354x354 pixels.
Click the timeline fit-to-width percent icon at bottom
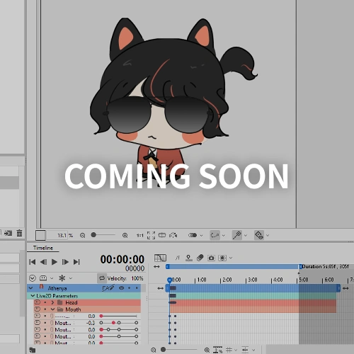pos(218,350)
